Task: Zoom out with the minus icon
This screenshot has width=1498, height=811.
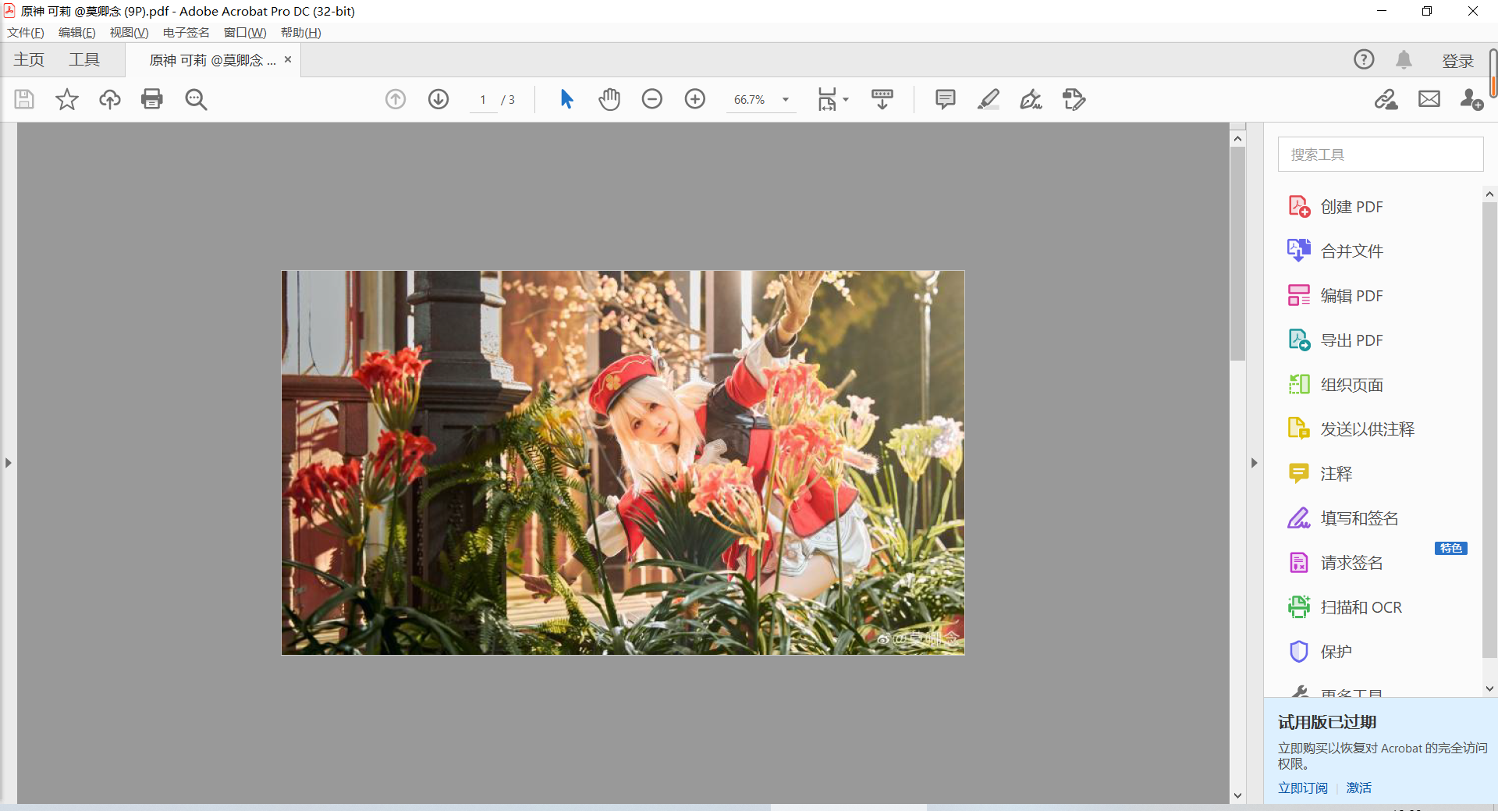Action: pyautogui.click(x=652, y=99)
